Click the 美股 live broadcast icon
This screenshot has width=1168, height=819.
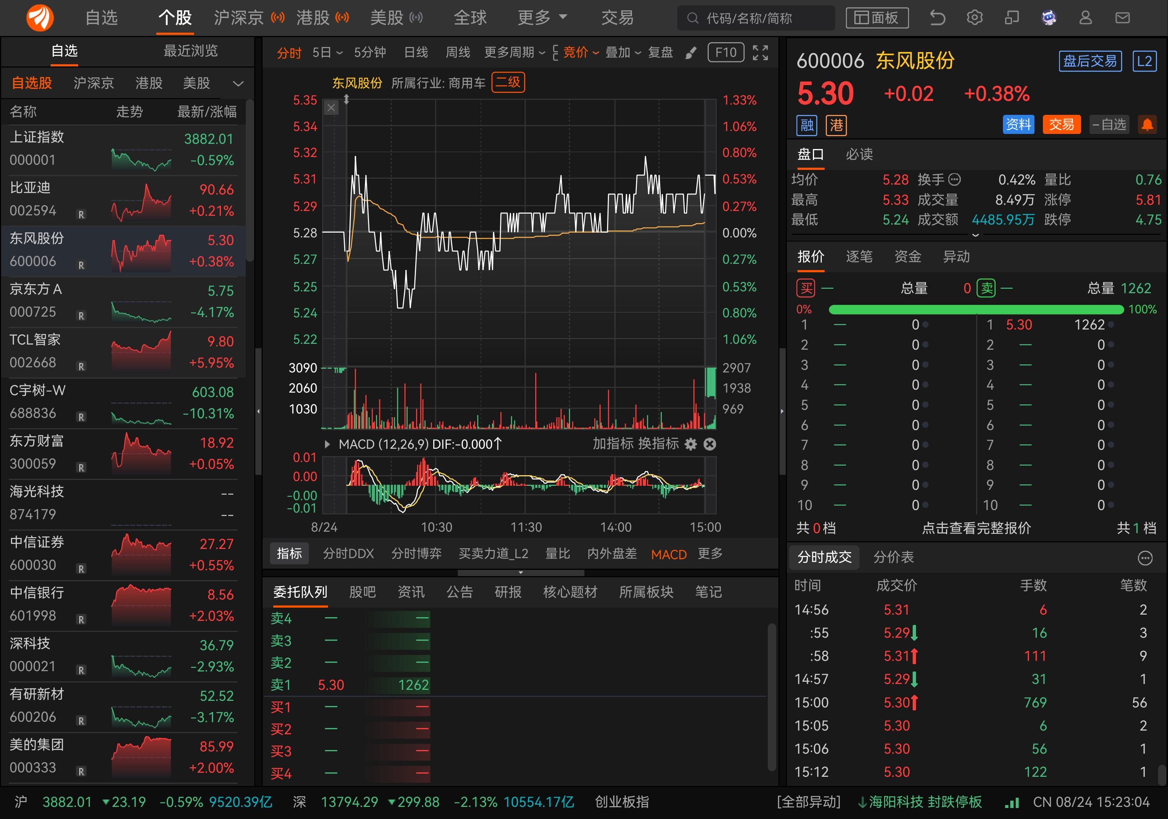[x=416, y=18]
